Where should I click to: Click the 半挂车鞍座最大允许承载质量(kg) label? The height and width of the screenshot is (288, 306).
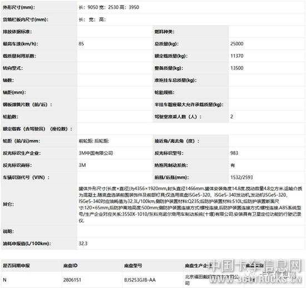click(189, 105)
